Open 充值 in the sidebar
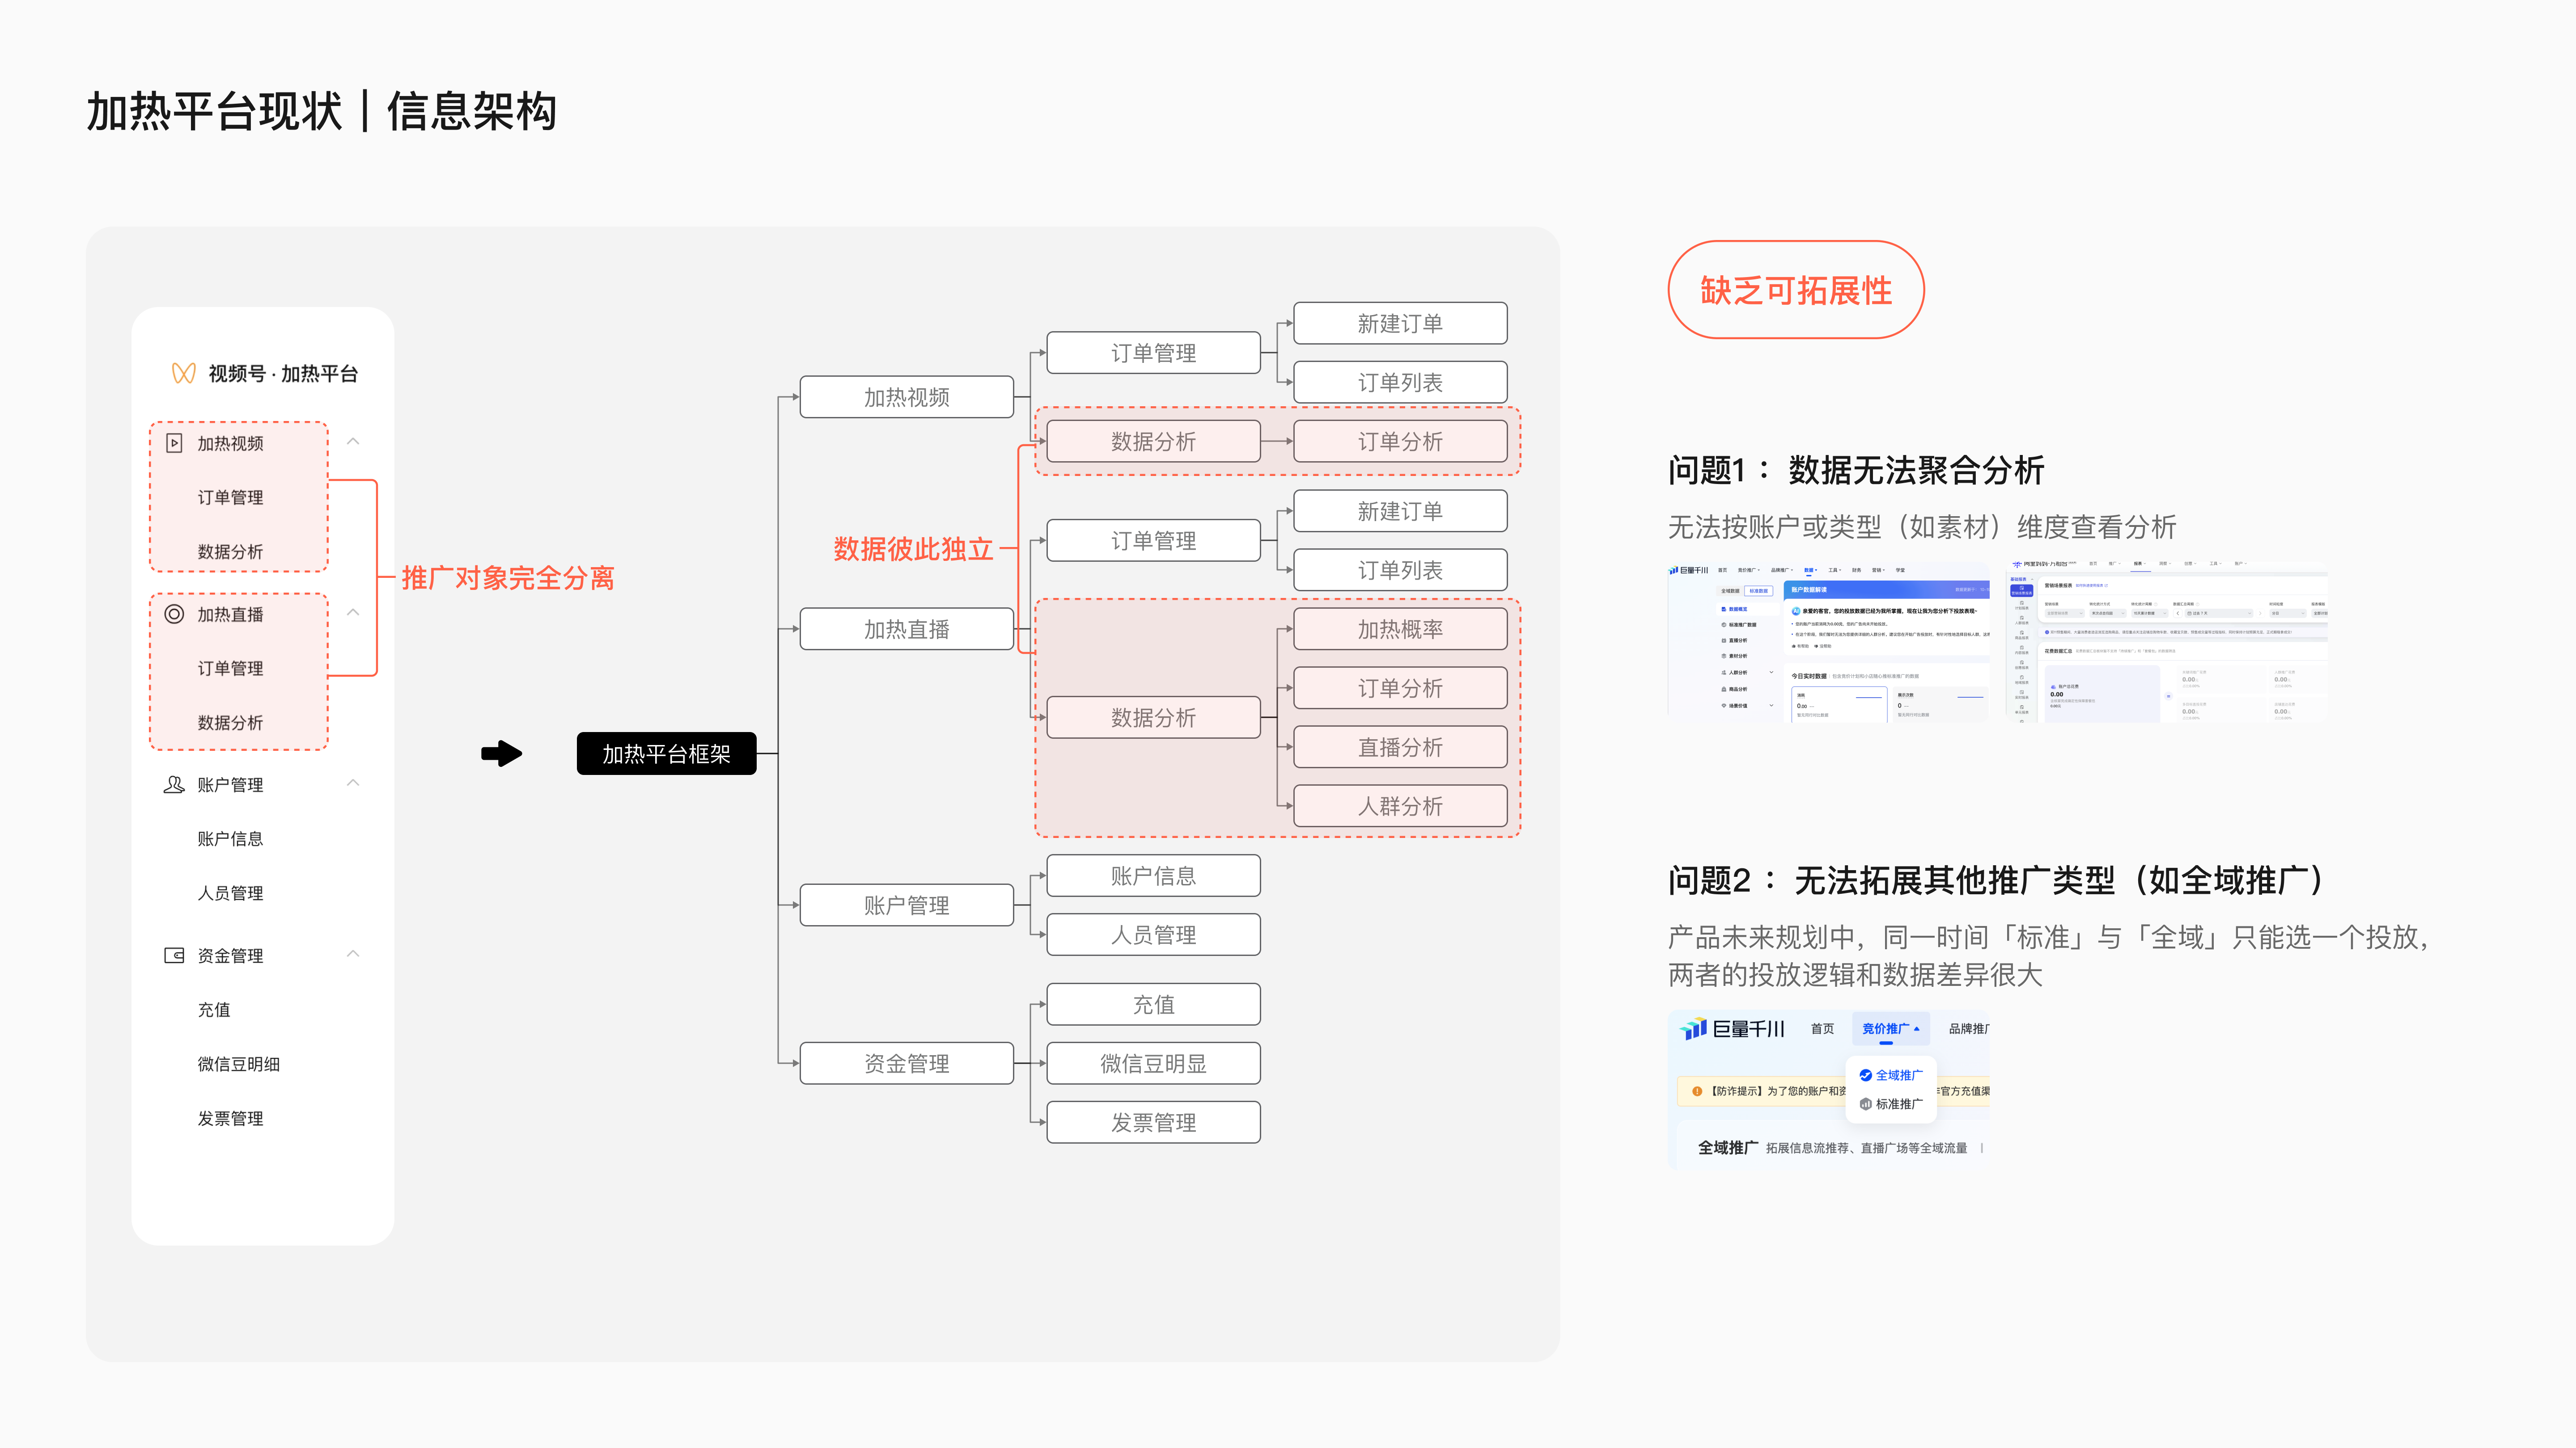The height and width of the screenshot is (1448, 2576). coord(214,1010)
